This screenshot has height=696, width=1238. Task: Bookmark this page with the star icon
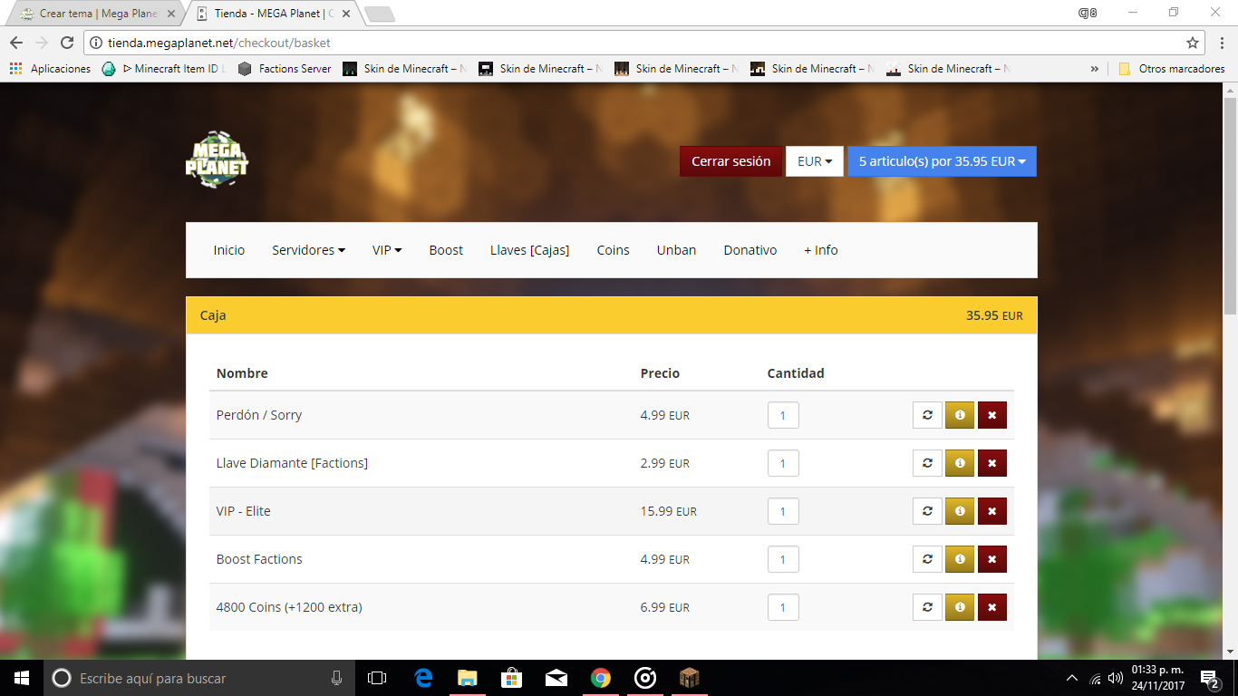click(x=1193, y=43)
